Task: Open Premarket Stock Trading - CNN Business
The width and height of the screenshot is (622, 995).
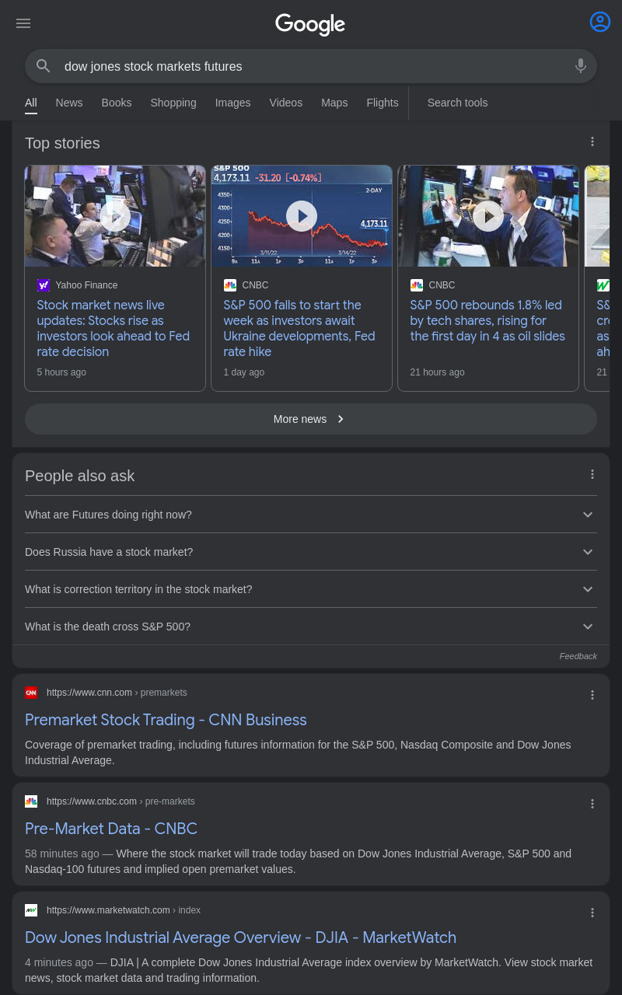Action: (166, 720)
